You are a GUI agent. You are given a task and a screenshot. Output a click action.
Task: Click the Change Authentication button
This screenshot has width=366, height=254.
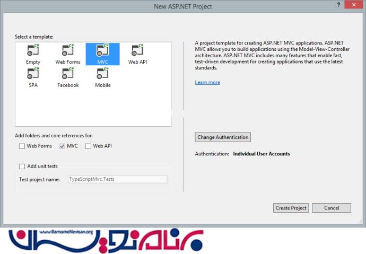tap(223, 137)
